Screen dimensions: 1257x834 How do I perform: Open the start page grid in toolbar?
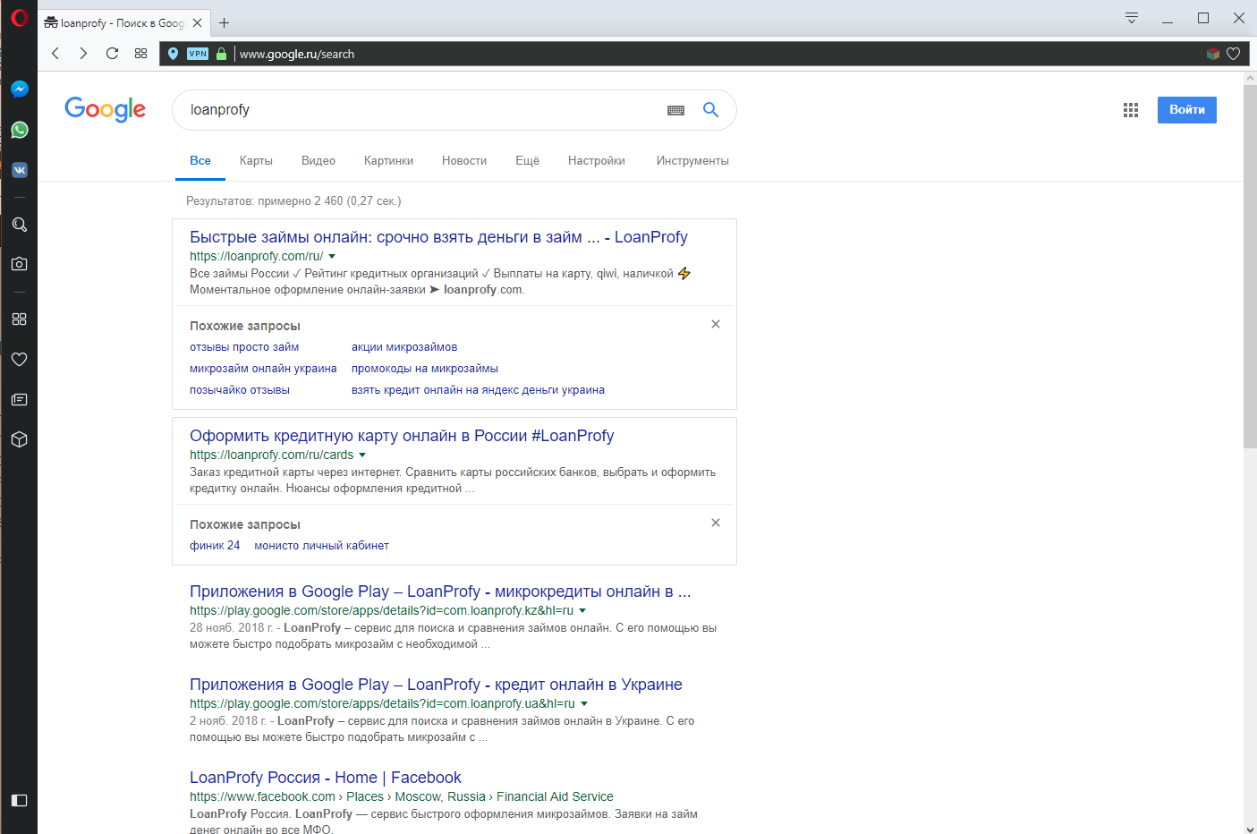(140, 54)
